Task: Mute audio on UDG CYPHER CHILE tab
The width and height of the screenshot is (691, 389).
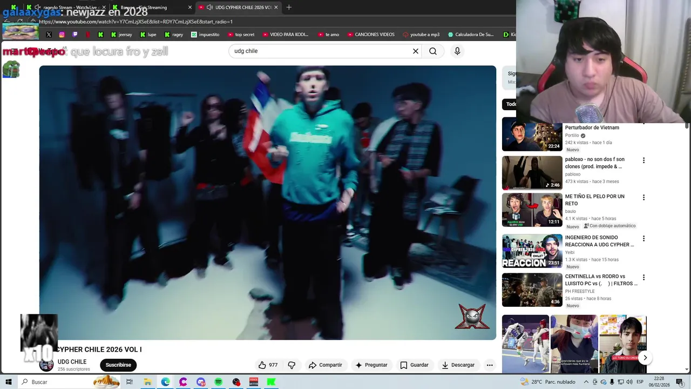Action: [x=210, y=7]
